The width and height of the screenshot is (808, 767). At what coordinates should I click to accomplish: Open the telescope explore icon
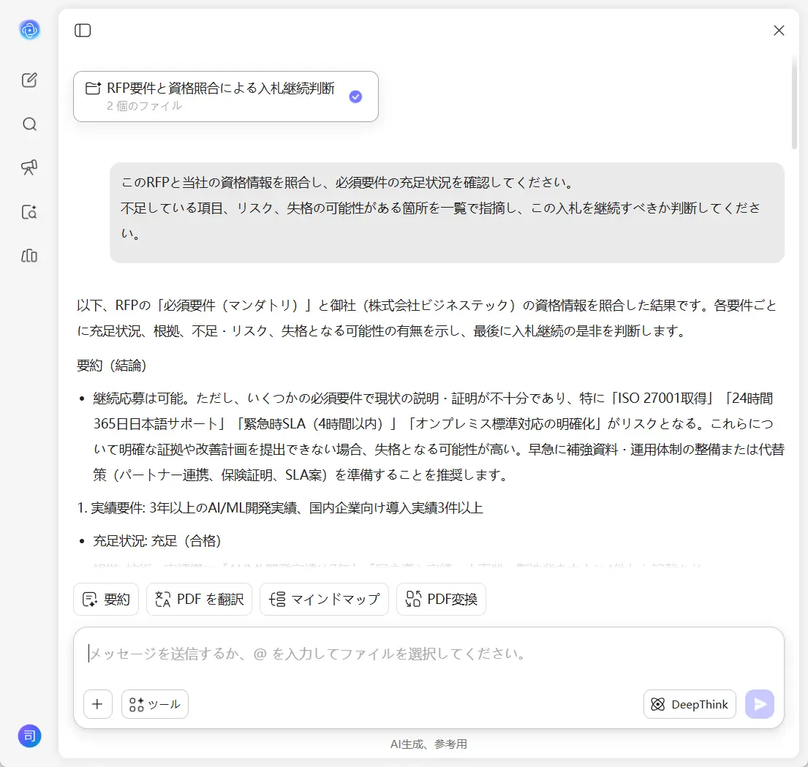coord(29,167)
